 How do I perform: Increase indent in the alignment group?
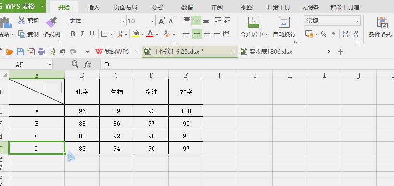click(227, 21)
